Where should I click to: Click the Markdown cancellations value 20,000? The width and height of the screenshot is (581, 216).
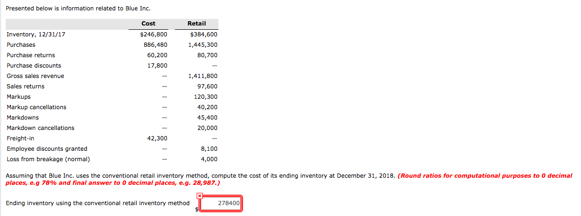(208, 128)
